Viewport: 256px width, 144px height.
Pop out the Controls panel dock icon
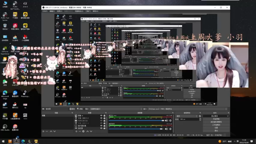tap(228, 113)
